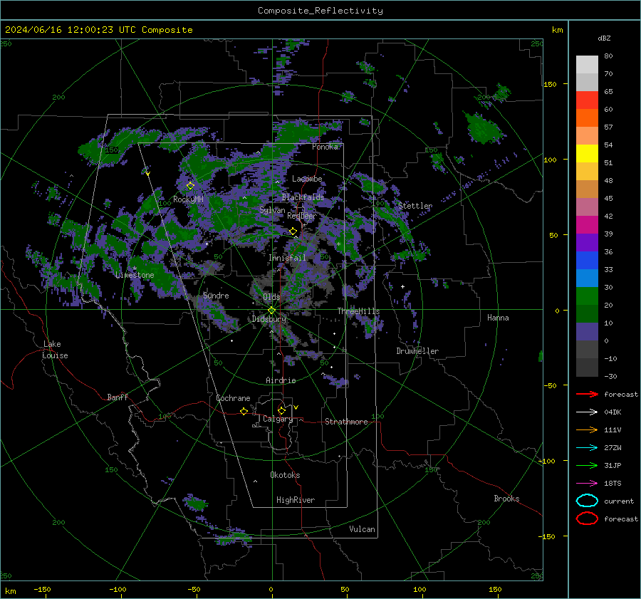641x599 pixels.
Task: Select the 54 dBZ yellow color swatch
Action: [x=587, y=153]
